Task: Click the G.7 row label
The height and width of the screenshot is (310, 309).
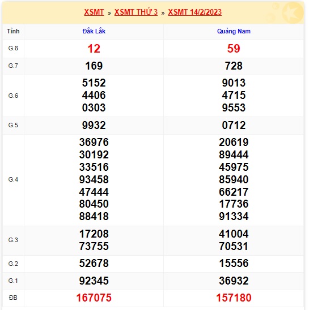Action: pyautogui.click(x=13, y=66)
